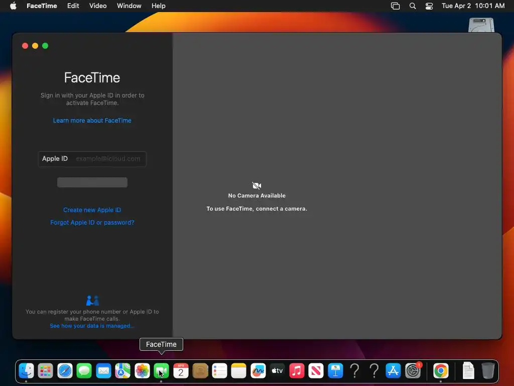Open the Video menu

(x=98, y=6)
